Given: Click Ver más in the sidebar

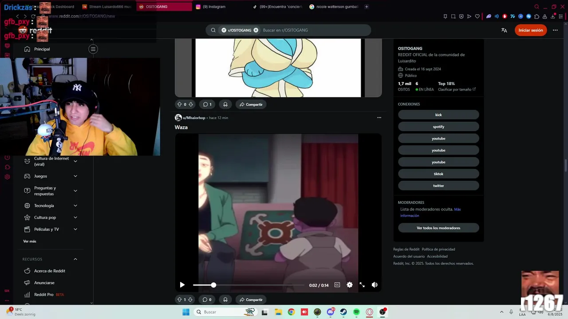Looking at the screenshot, I should tap(30, 241).
